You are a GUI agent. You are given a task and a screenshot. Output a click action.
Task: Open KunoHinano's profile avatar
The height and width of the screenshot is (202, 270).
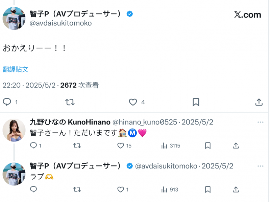click(14, 130)
